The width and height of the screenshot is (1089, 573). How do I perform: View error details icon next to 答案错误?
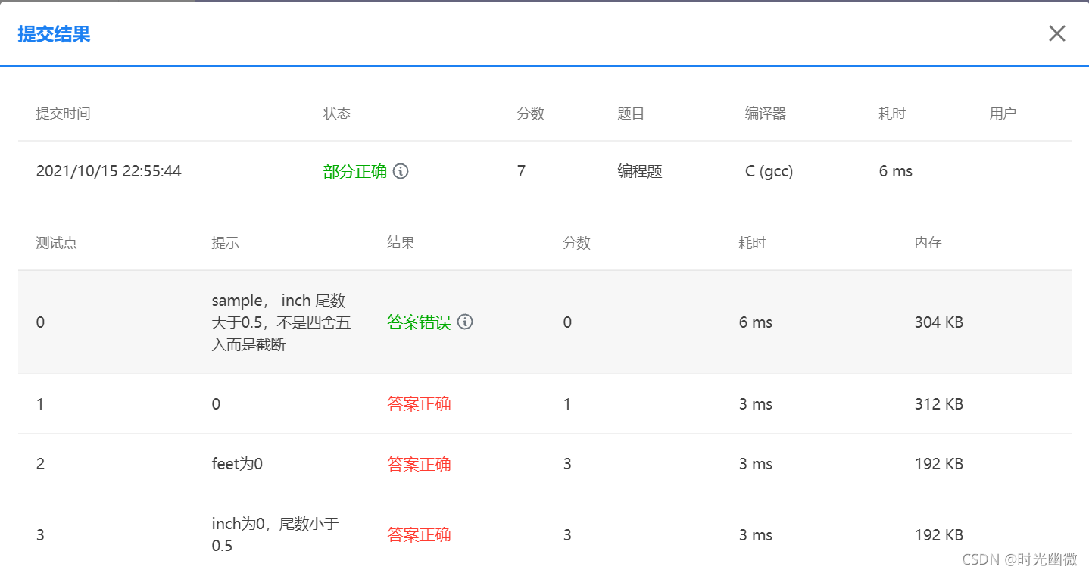(x=465, y=322)
